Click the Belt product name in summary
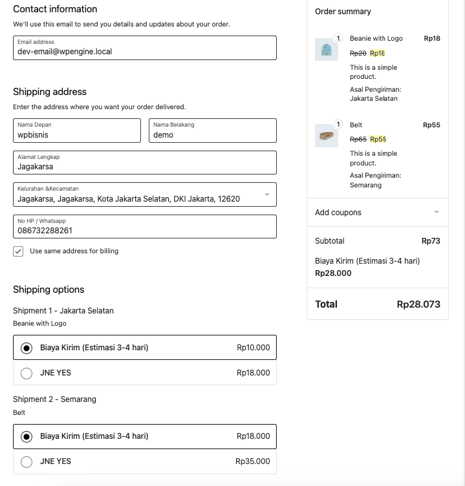The image size is (465, 486). click(356, 125)
